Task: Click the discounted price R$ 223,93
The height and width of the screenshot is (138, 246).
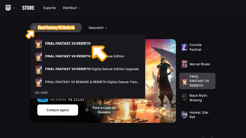Action: click(76, 100)
